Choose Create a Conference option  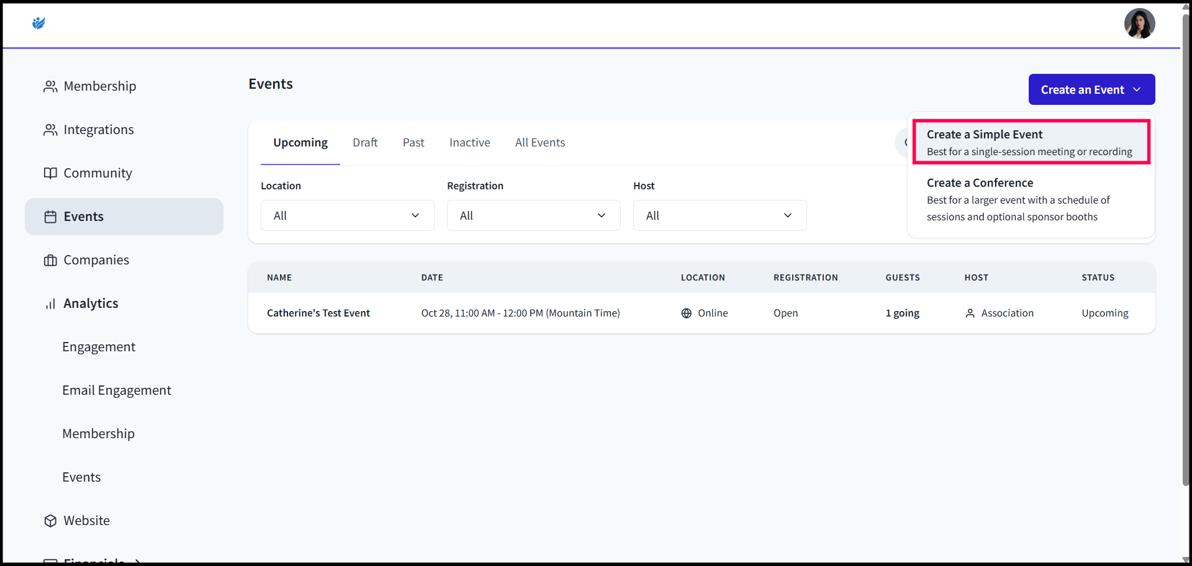coord(1031,199)
